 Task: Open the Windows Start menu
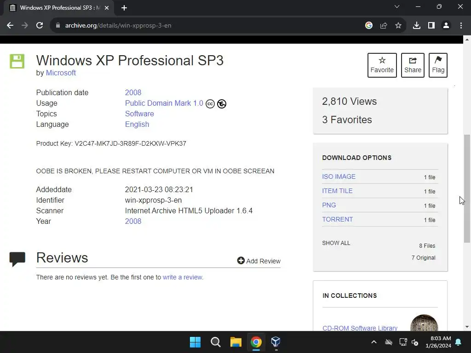pyautogui.click(x=195, y=342)
